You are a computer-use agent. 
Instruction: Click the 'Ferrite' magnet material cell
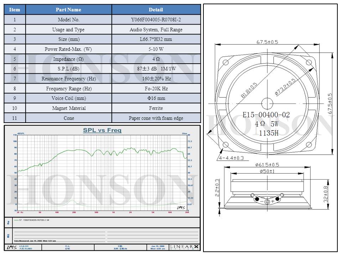(156, 108)
